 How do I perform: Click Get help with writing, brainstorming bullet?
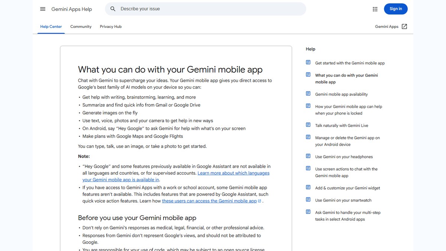pos(139,97)
